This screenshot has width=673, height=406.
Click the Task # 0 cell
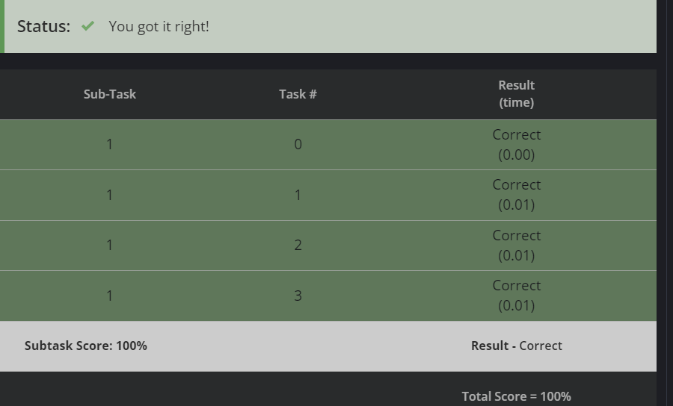point(298,144)
